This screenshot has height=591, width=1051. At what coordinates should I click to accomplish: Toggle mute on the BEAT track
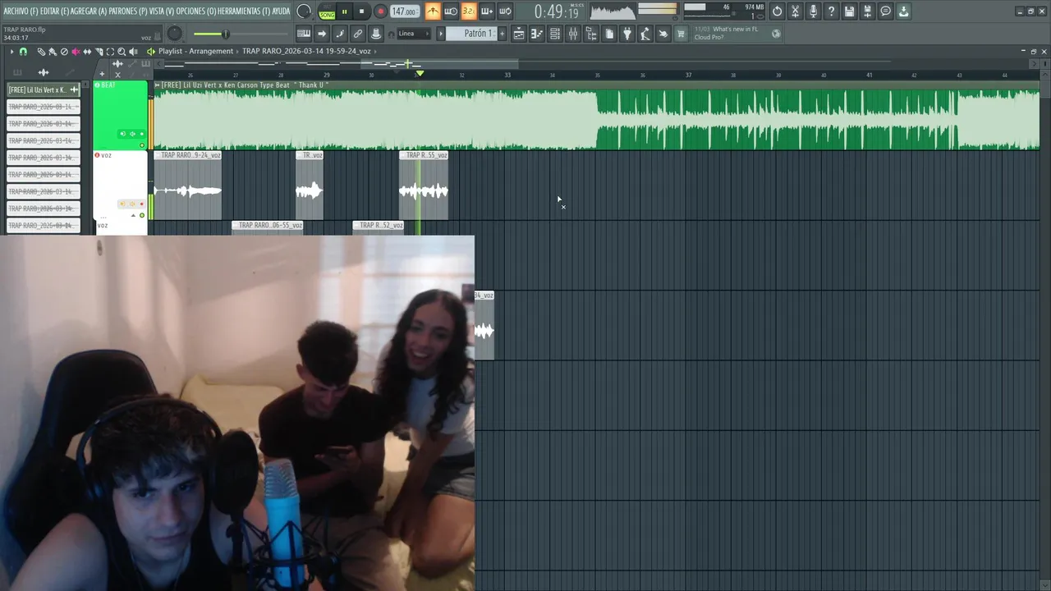point(142,146)
